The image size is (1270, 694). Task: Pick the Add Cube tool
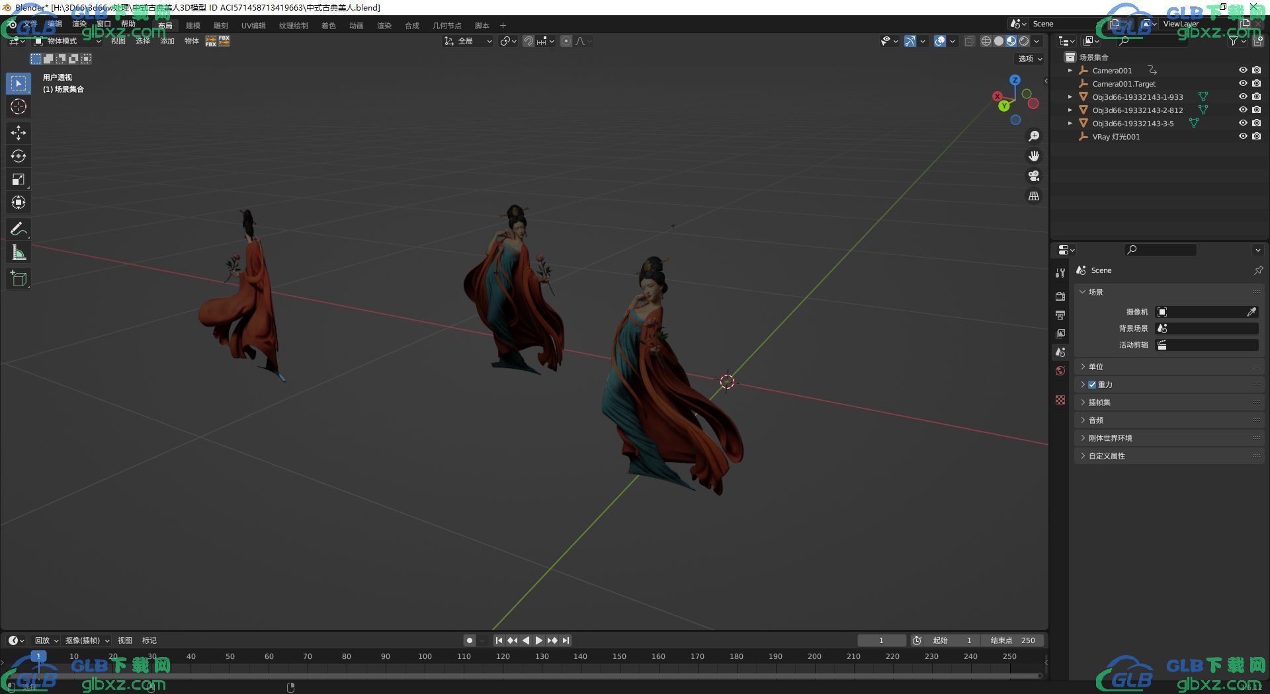point(19,279)
